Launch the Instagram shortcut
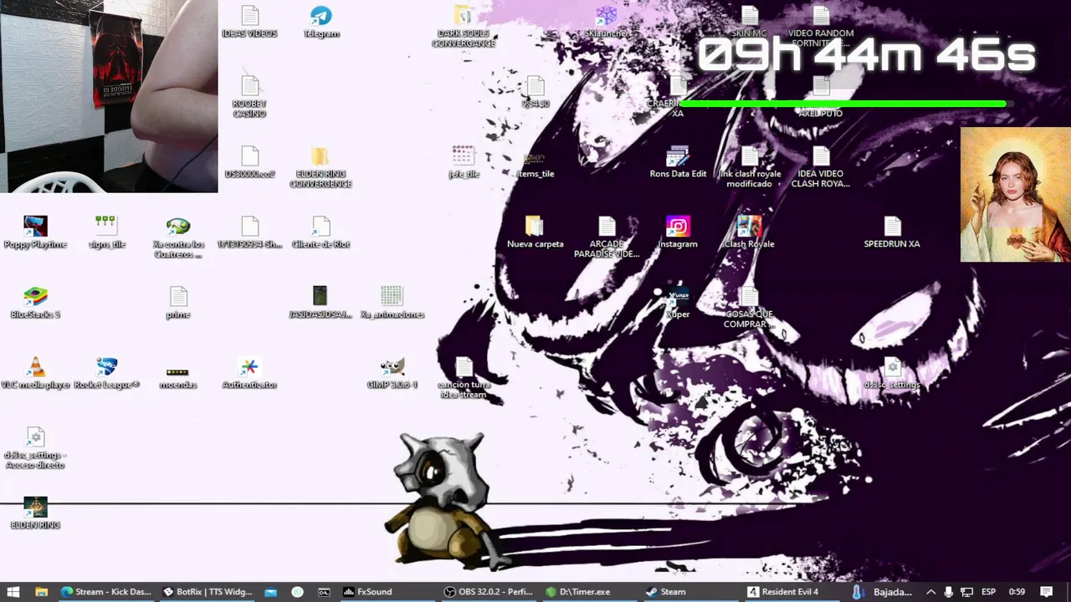 coord(678,232)
